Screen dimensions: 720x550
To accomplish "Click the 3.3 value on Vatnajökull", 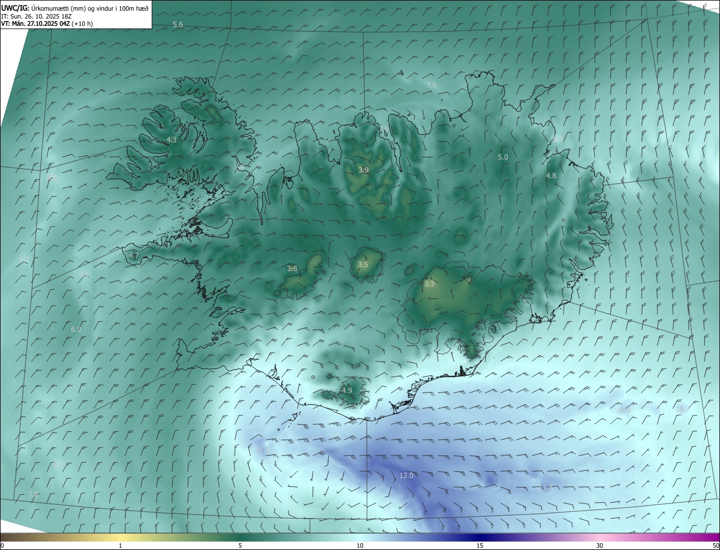I will tap(429, 284).
